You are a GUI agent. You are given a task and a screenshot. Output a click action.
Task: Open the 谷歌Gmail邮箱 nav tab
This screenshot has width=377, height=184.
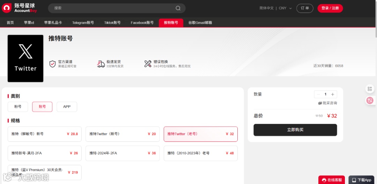click(200, 23)
